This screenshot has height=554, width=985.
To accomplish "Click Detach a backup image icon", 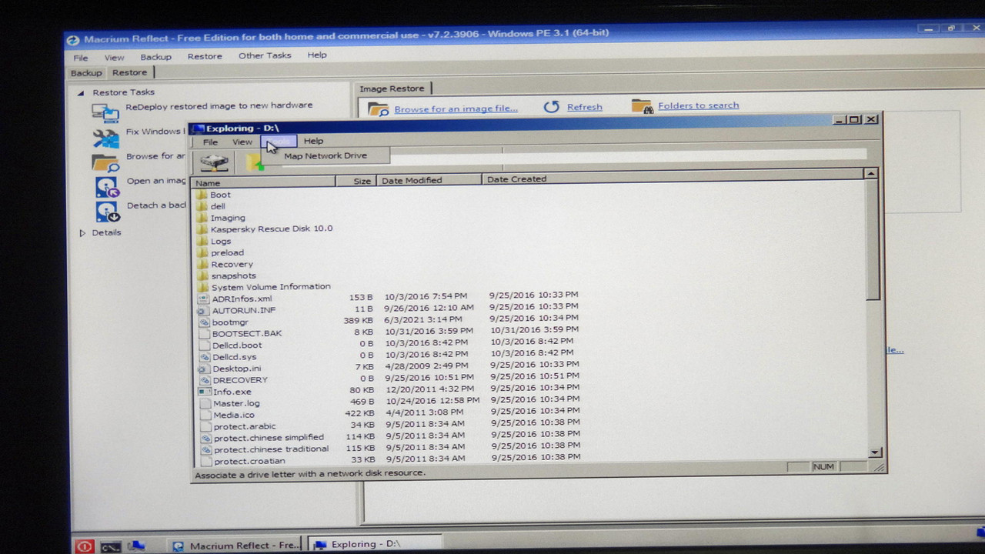I will pyautogui.click(x=107, y=212).
